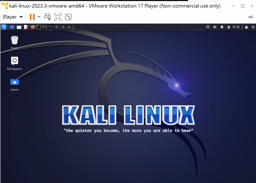Lock the screen with the padlock icon
The width and height of the screenshot is (256, 183).
[246, 27]
